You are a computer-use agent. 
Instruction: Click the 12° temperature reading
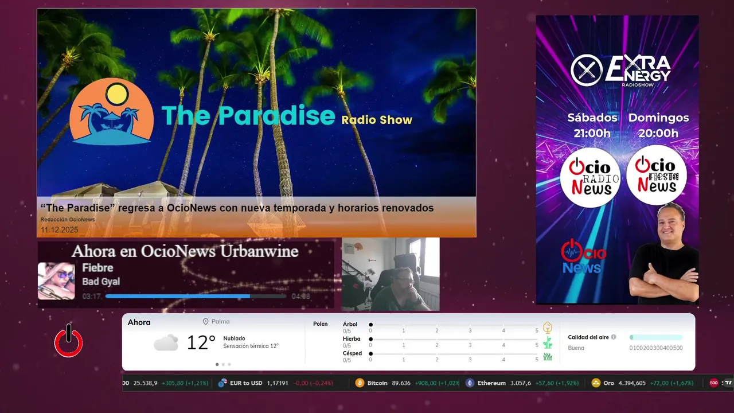201,343
